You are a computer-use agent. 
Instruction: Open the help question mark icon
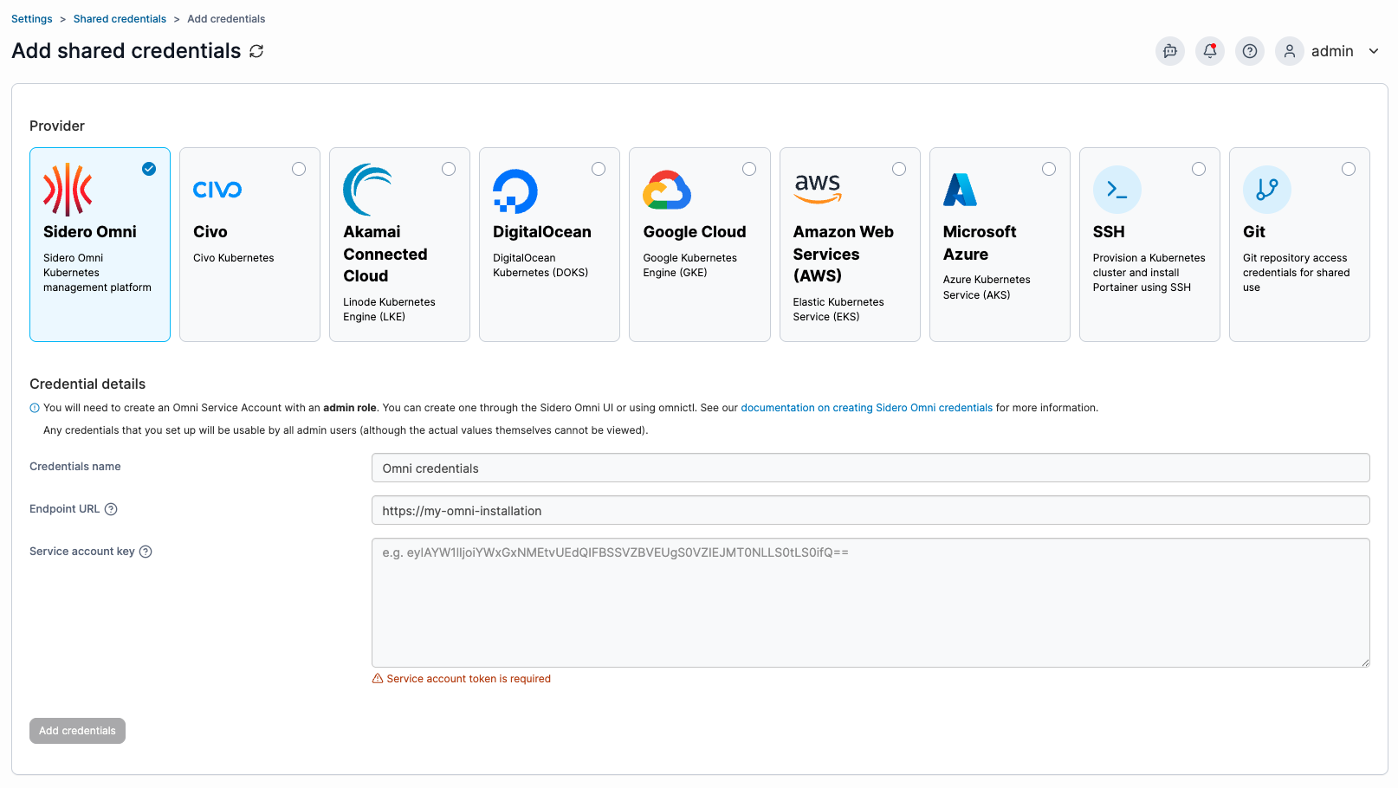click(1250, 51)
